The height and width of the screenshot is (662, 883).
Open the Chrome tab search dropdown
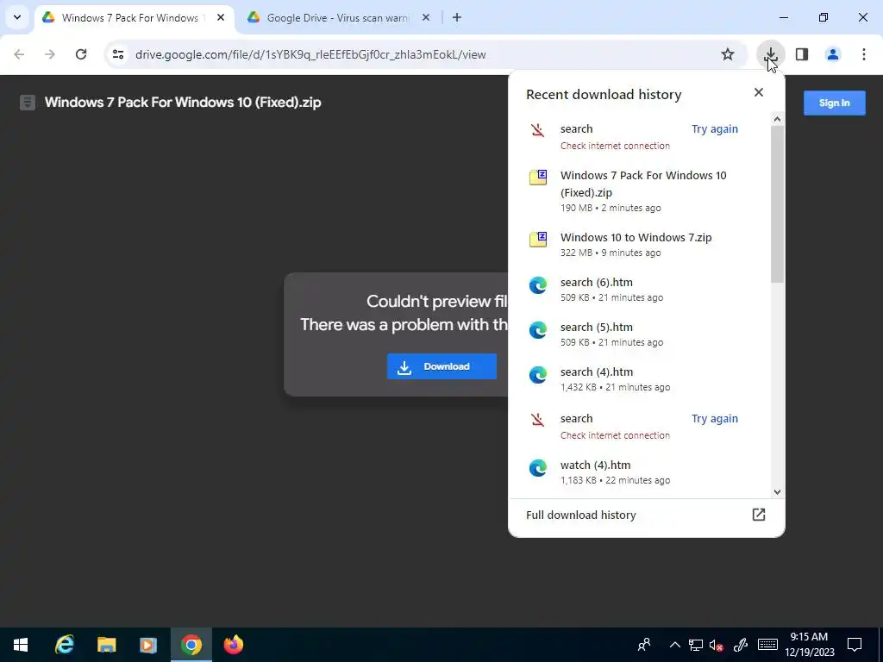click(17, 17)
